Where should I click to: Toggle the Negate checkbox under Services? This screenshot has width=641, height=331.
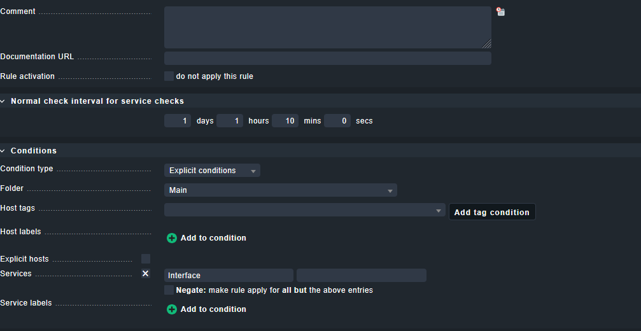coord(169,290)
